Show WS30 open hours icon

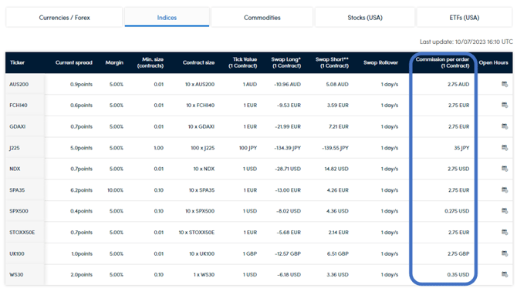505,274
